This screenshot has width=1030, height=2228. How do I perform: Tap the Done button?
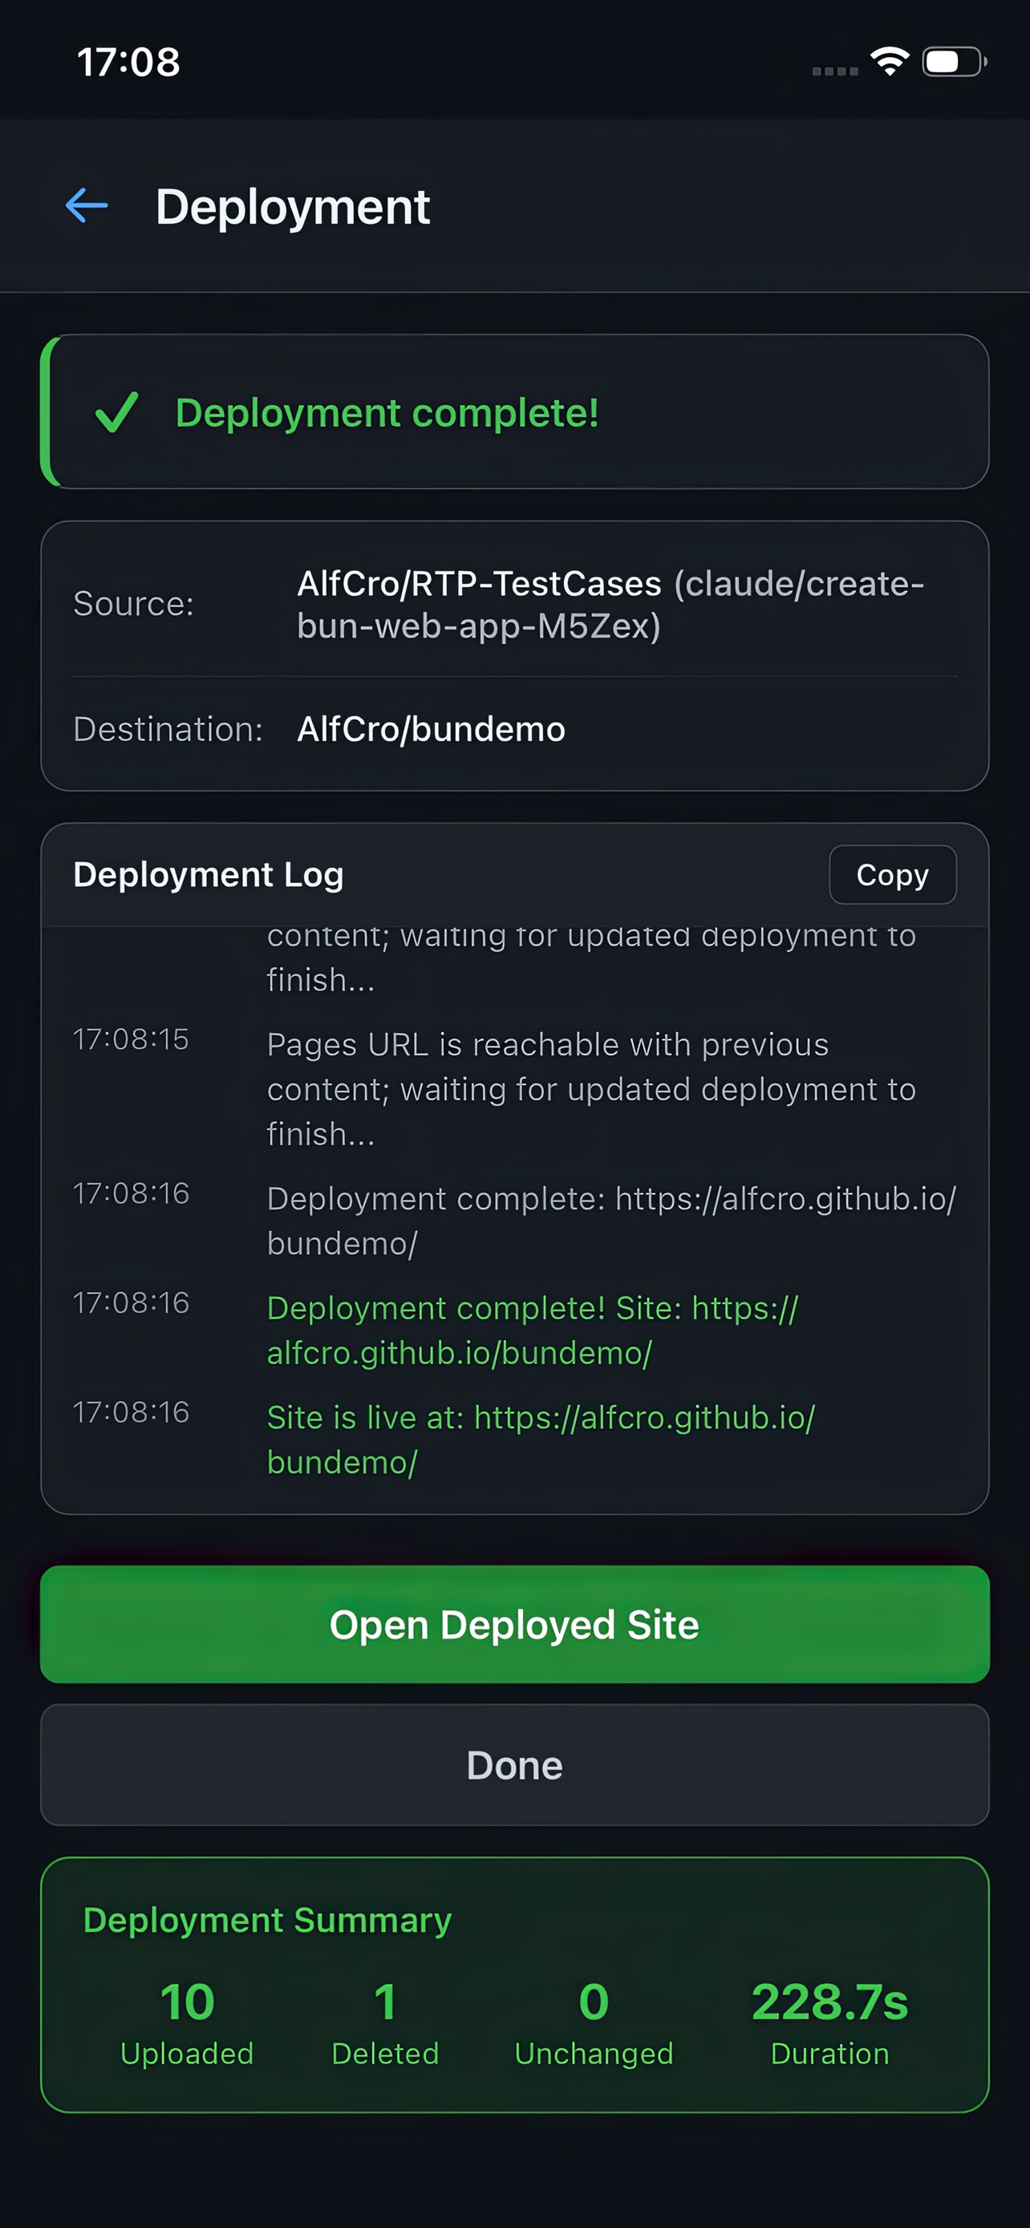pos(514,1765)
